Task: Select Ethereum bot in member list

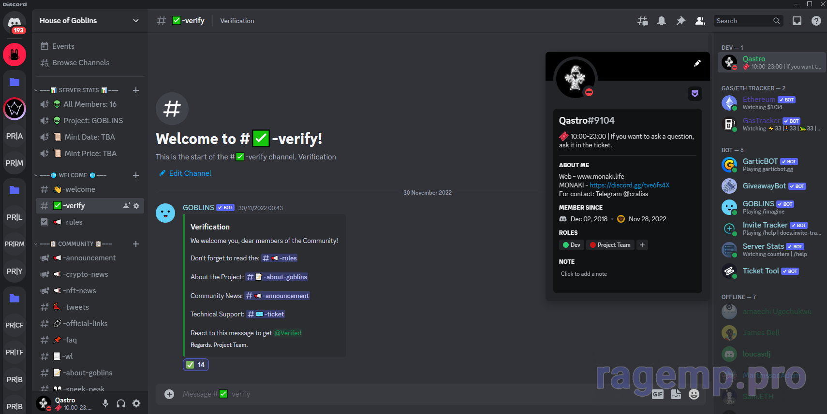Action: [x=772, y=103]
